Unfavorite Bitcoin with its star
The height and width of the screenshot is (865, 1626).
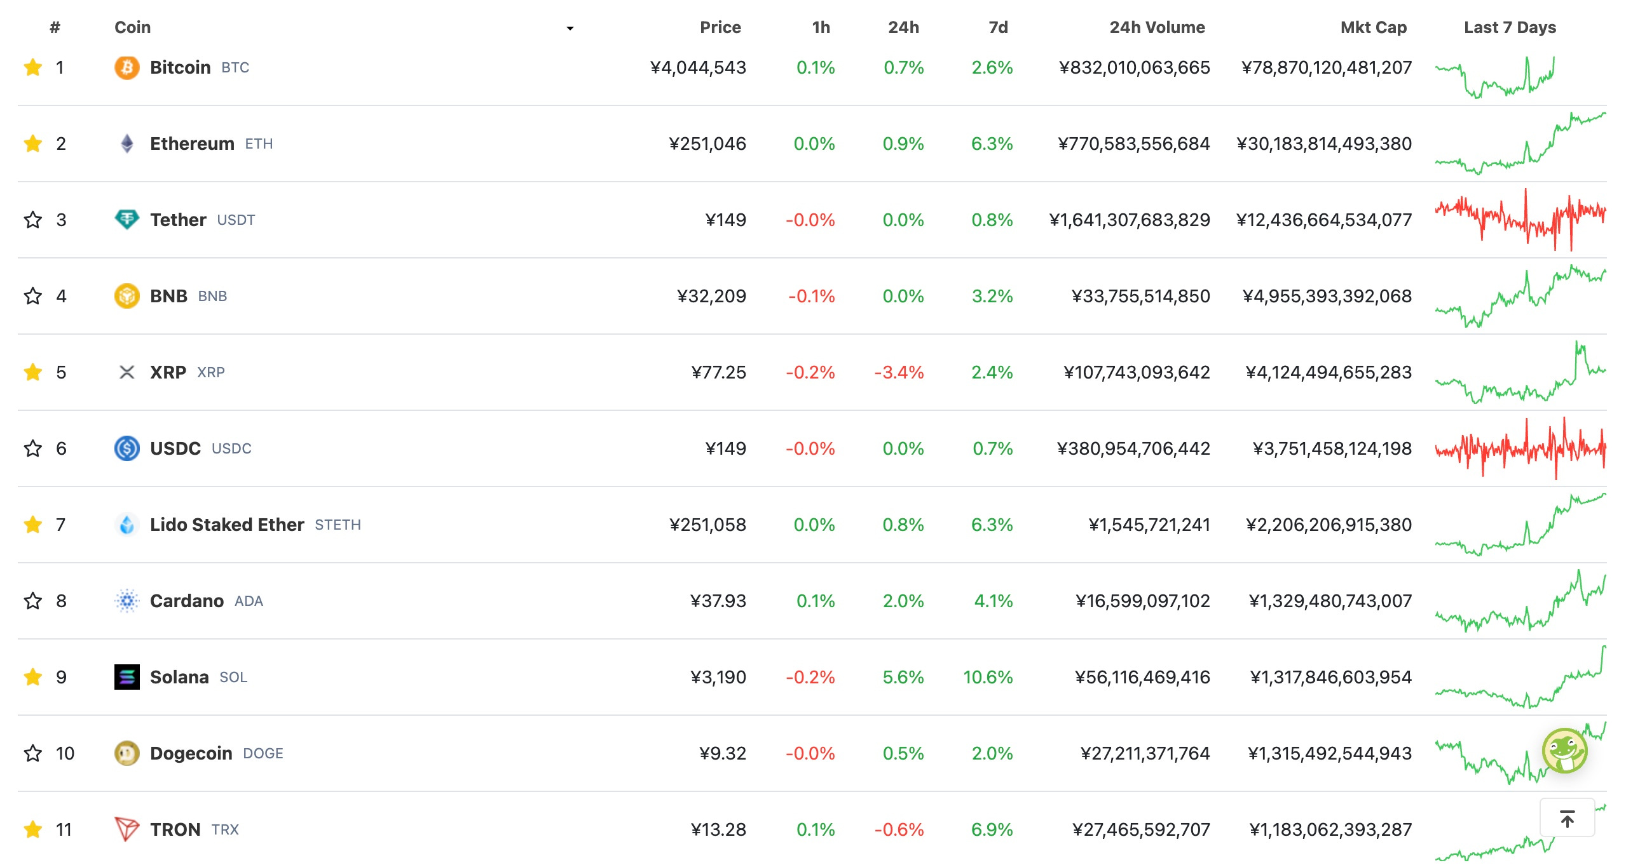[x=33, y=67]
